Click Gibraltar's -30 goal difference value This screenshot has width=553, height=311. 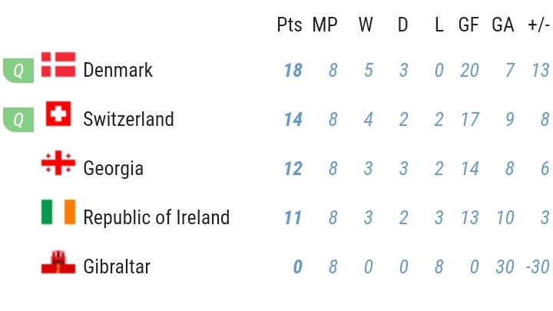pos(538,266)
